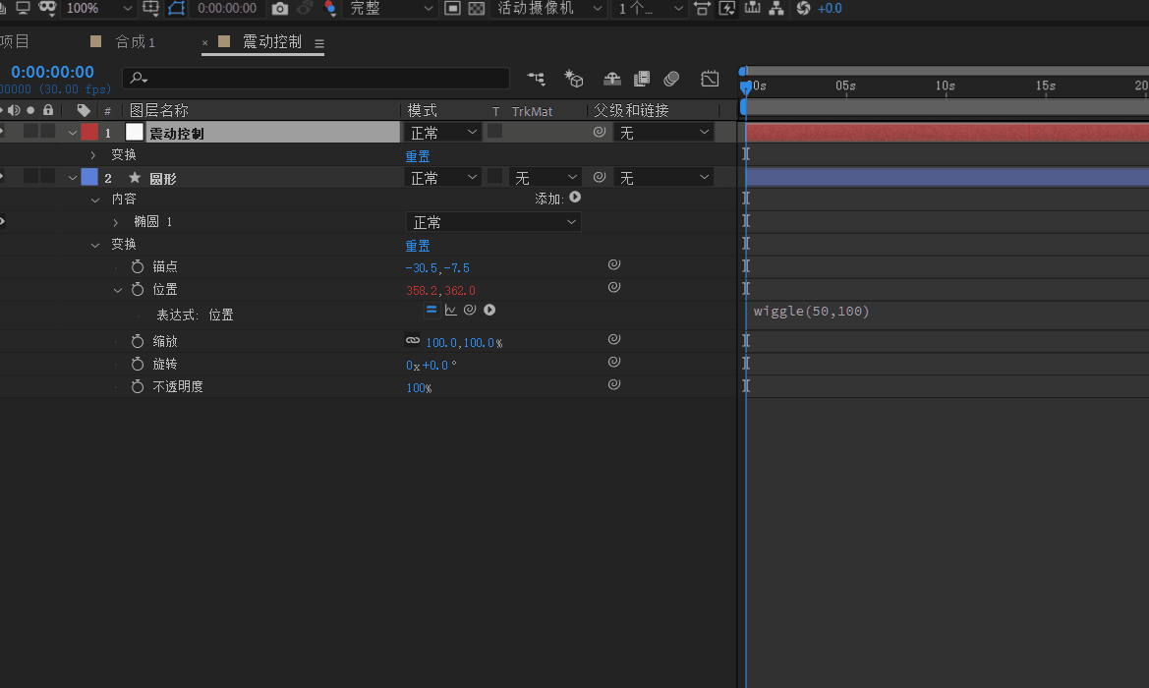Toggle hide shy layers icon
The image size is (1149, 688).
(612, 79)
